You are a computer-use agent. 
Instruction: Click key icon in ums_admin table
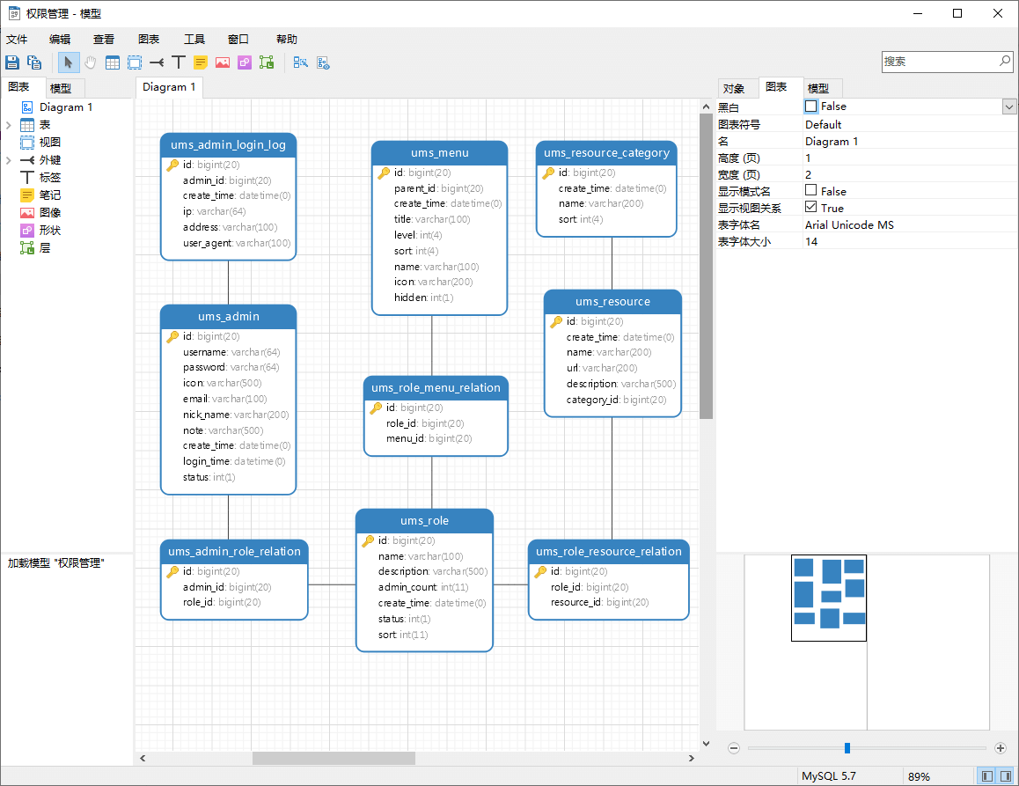pyautogui.click(x=172, y=337)
